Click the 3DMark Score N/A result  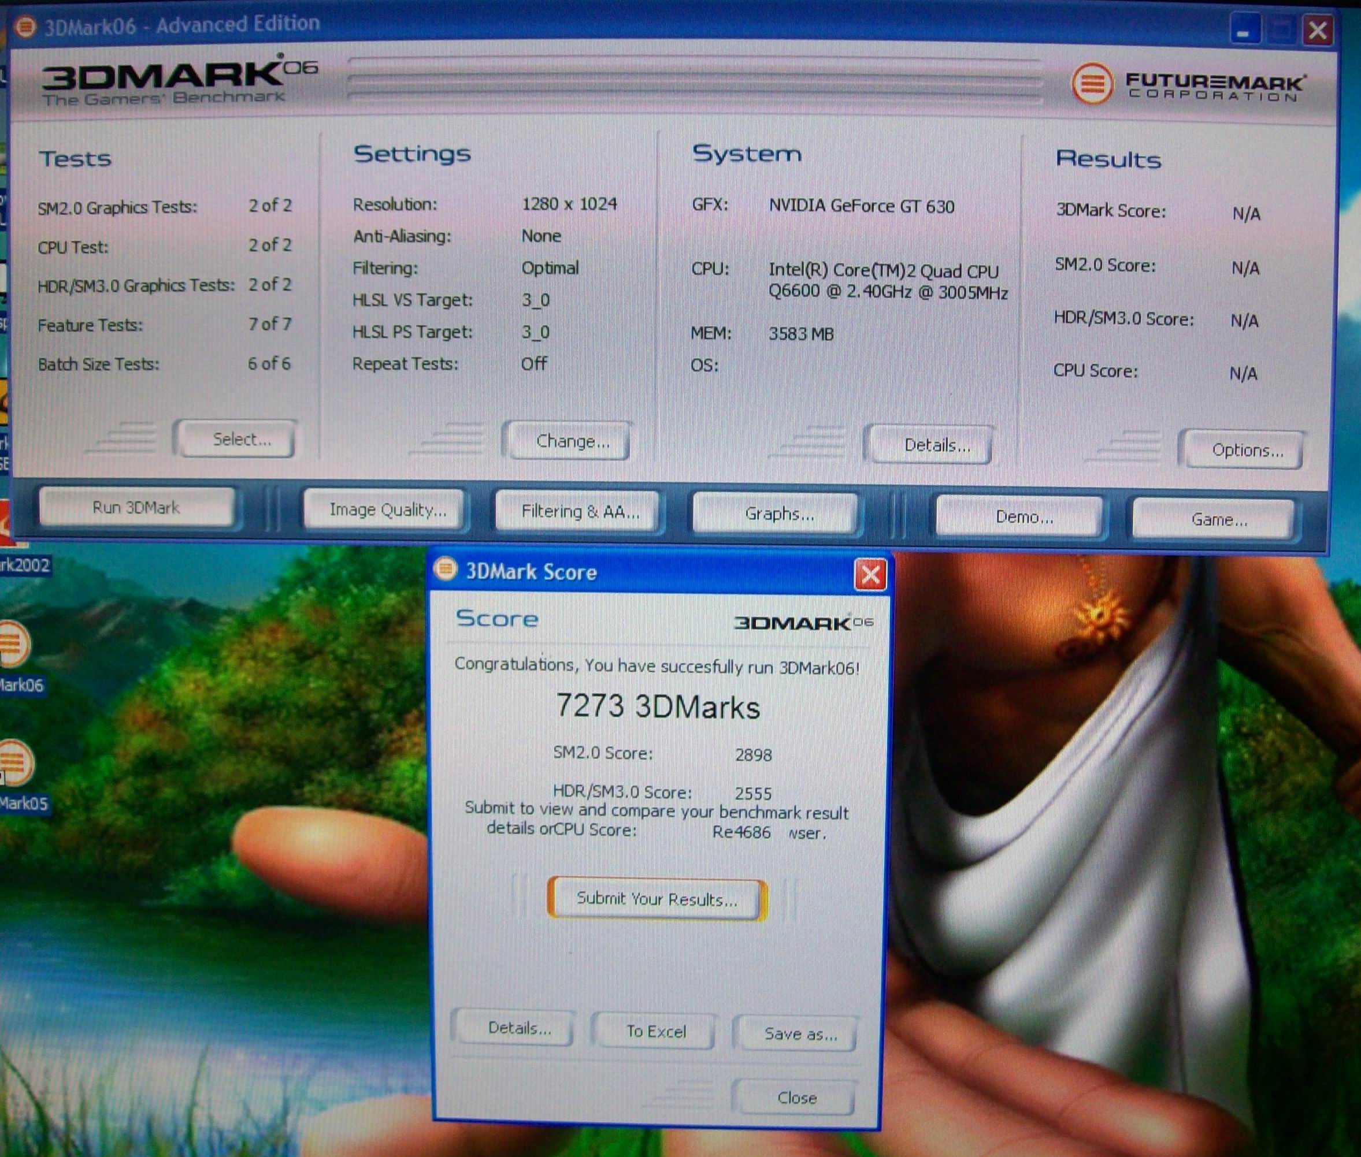1245,214
